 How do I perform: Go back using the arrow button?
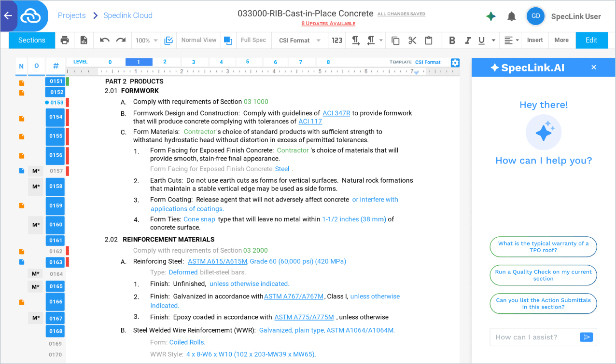(x=8, y=16)
